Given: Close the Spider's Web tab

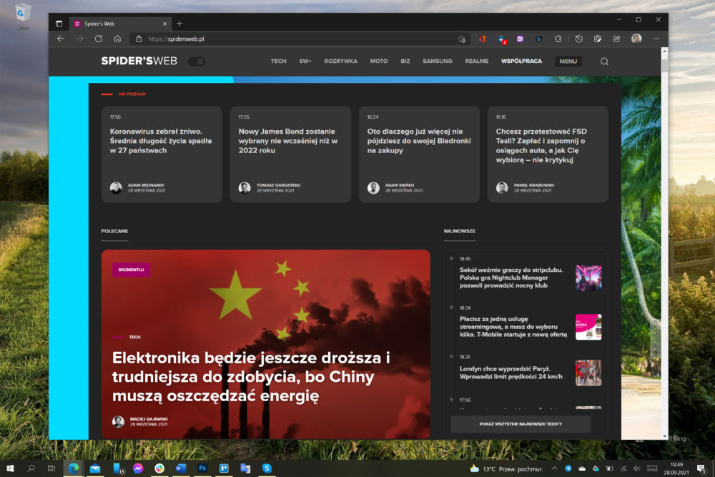Looking at the screenshot, I should coord(164,24).
